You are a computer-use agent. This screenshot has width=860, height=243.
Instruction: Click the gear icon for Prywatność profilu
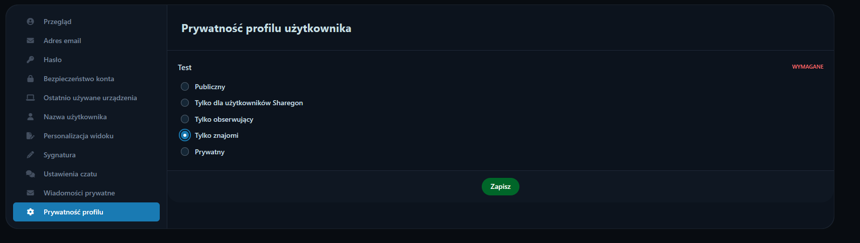pyautogui.click(x=30, y=212)
